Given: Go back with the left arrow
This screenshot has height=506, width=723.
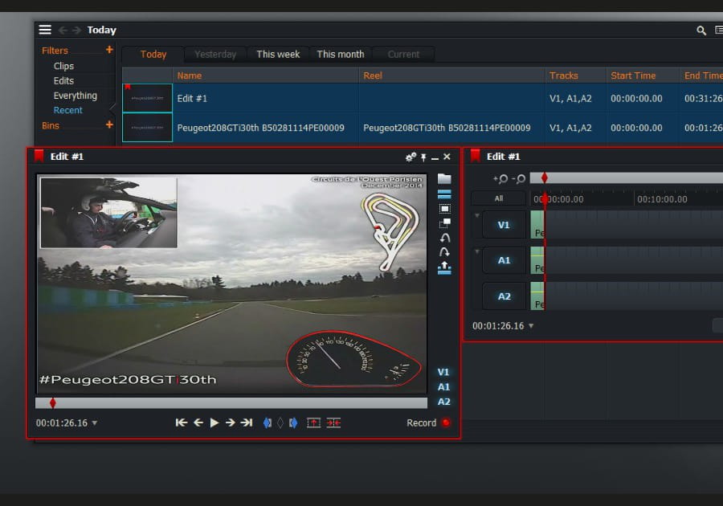Looking at the screenshot, I should point(63,30).
